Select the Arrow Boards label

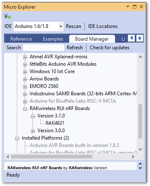coord(44,79)
